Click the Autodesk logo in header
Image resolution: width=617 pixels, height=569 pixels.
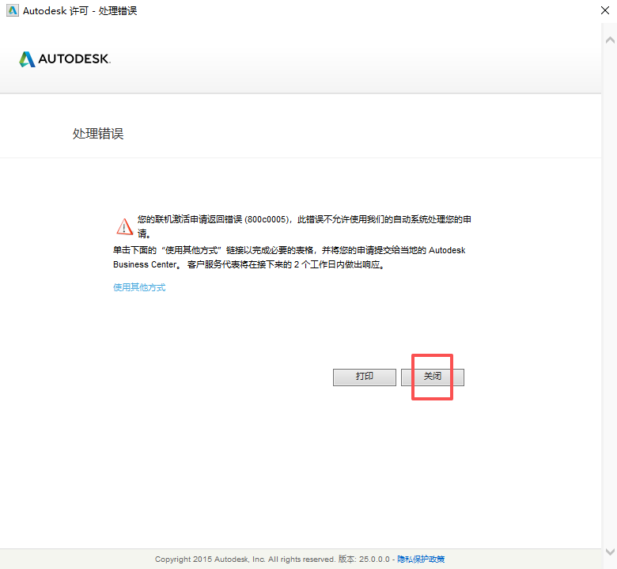coord(65,59)
